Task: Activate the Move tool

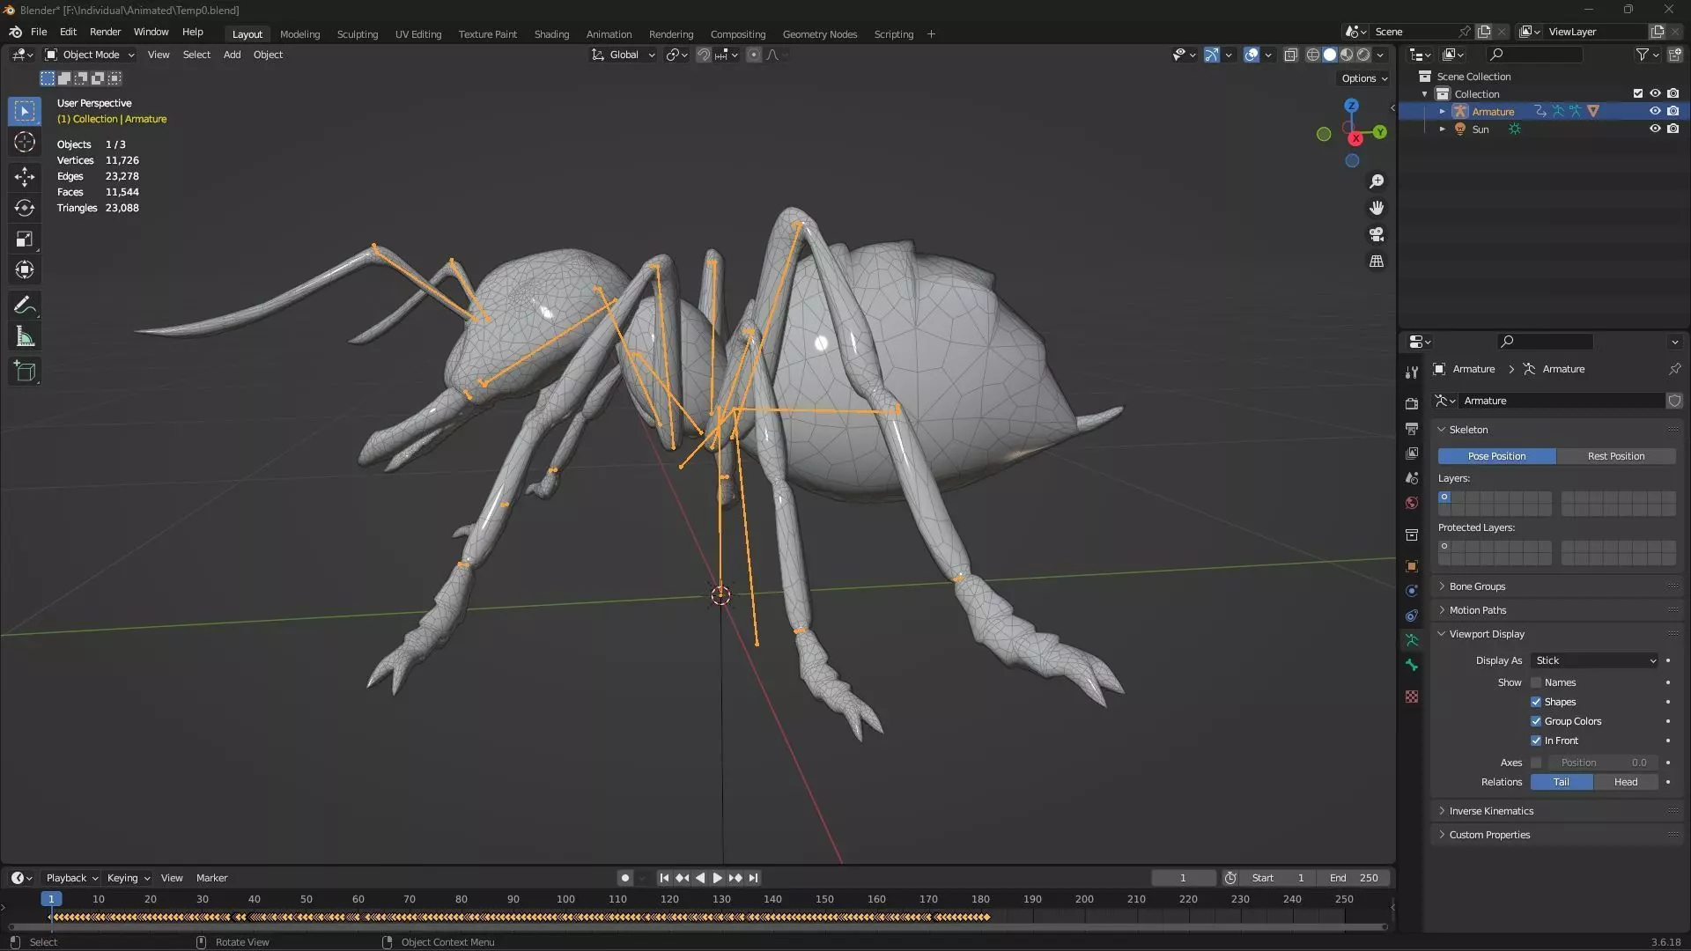Action: (x=25, y=177)
